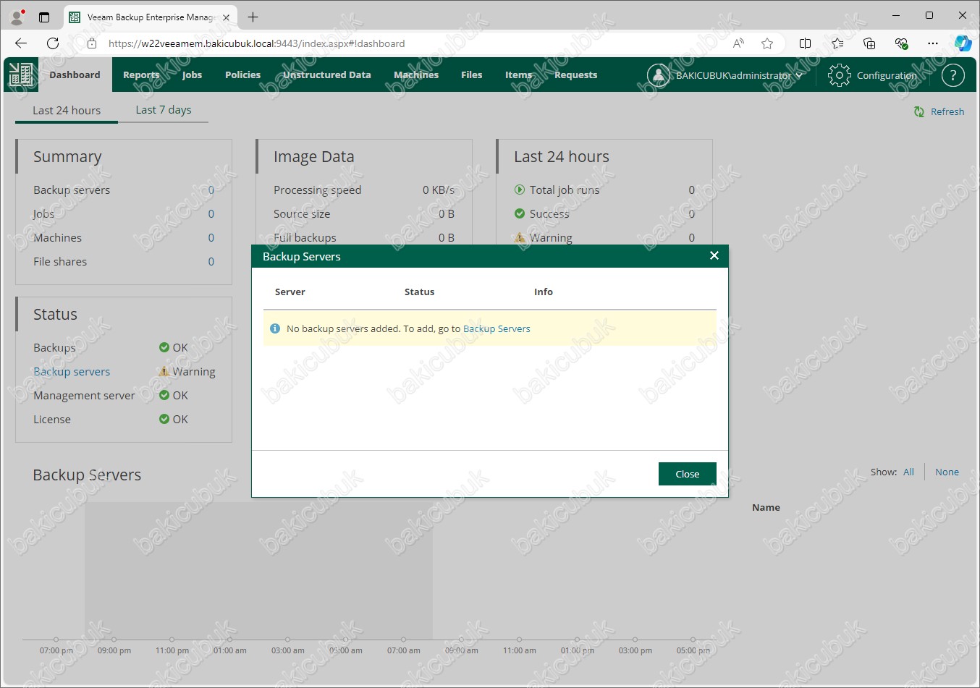Open browser collections icon
The height and width of the screenshot is (688, 980).
pos(869,43)
